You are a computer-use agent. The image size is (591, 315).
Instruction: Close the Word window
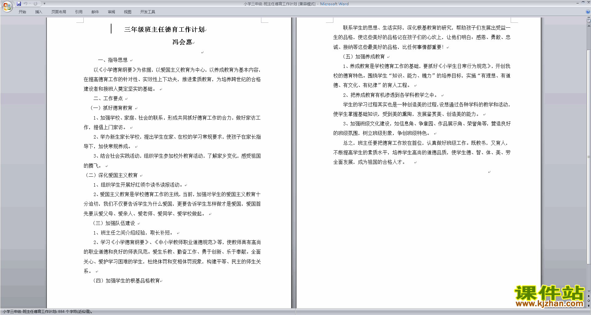pyautogui.click(x=588, y=2)
